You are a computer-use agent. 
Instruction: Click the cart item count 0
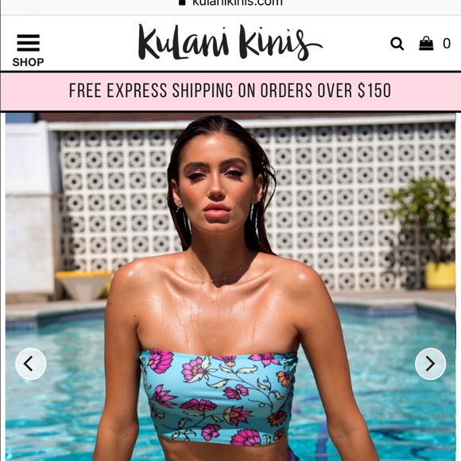[447, 44]
